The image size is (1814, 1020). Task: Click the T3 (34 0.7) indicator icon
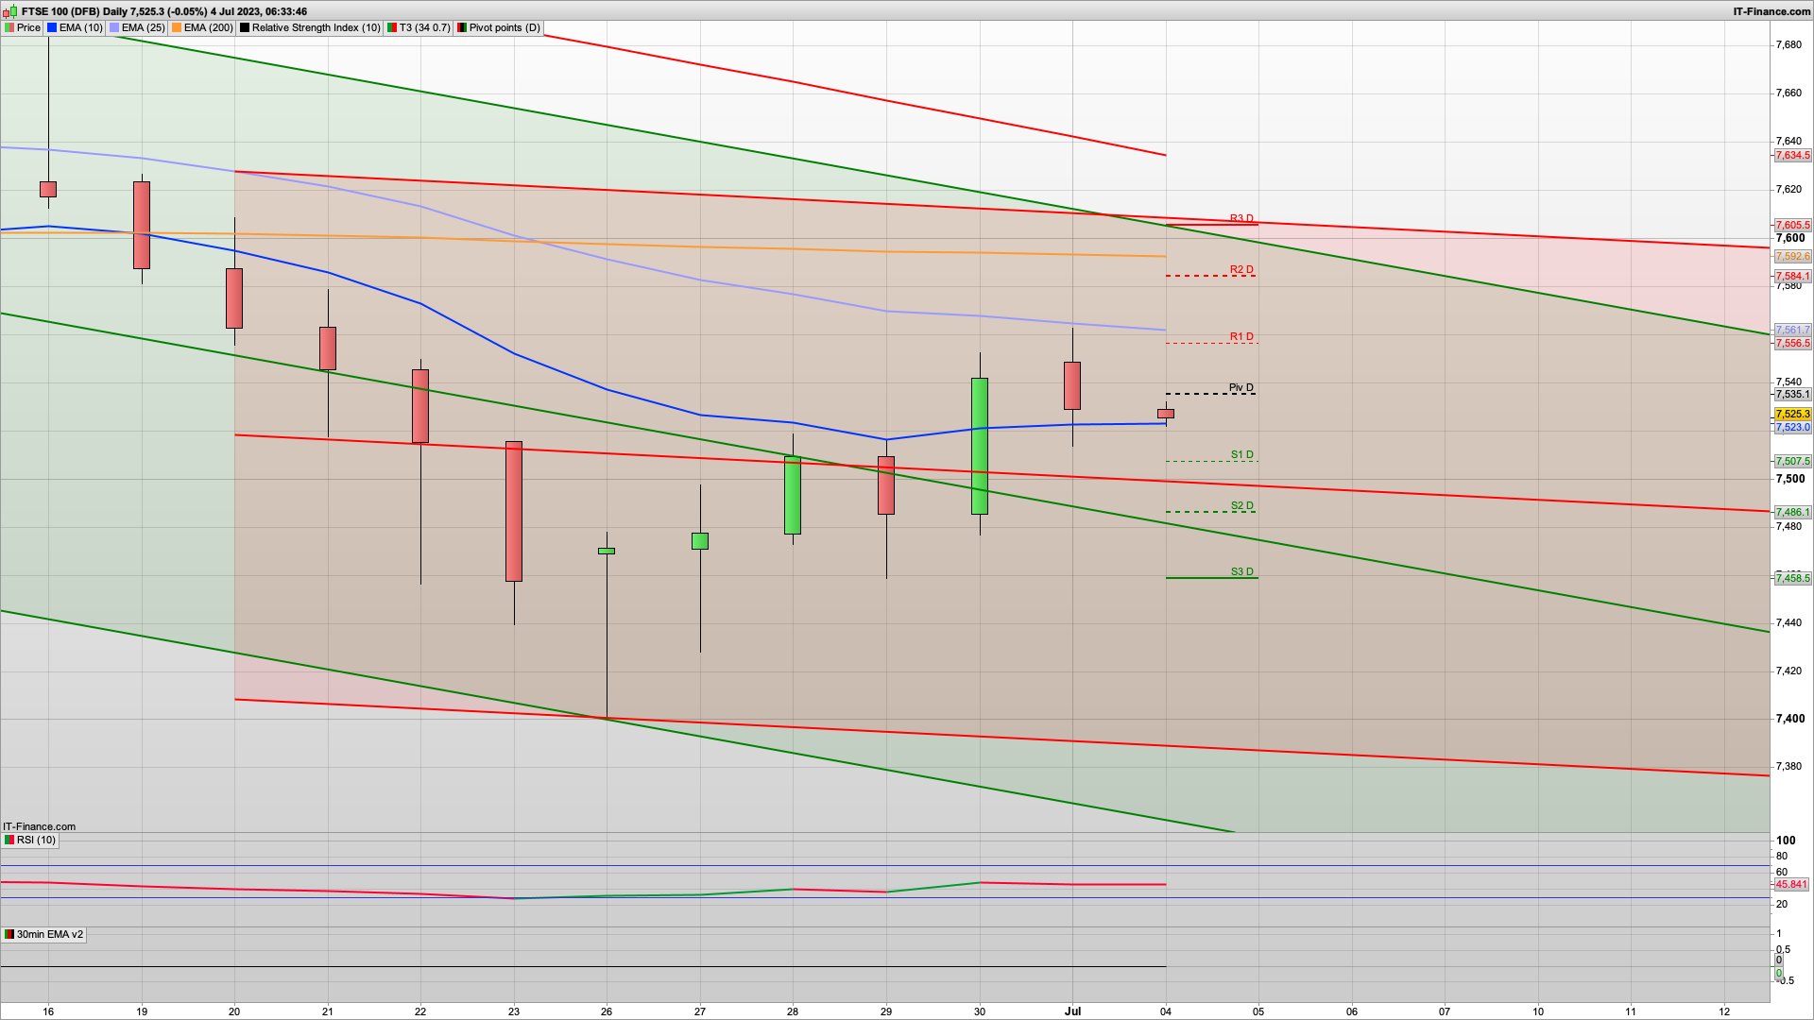pos(392,27)
